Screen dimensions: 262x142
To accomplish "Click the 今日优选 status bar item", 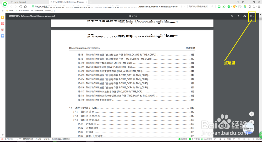I will point(7,139).
